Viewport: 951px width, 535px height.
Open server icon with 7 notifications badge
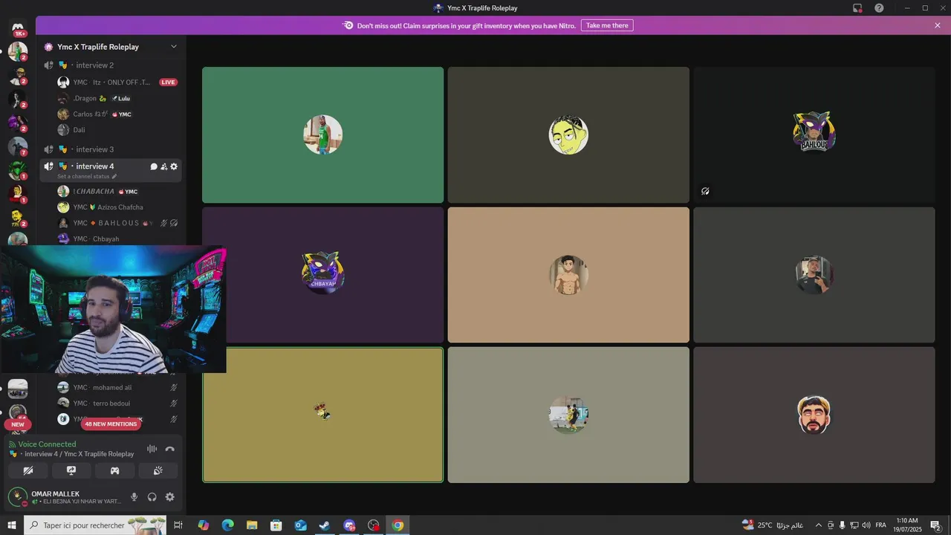(18, 146)
